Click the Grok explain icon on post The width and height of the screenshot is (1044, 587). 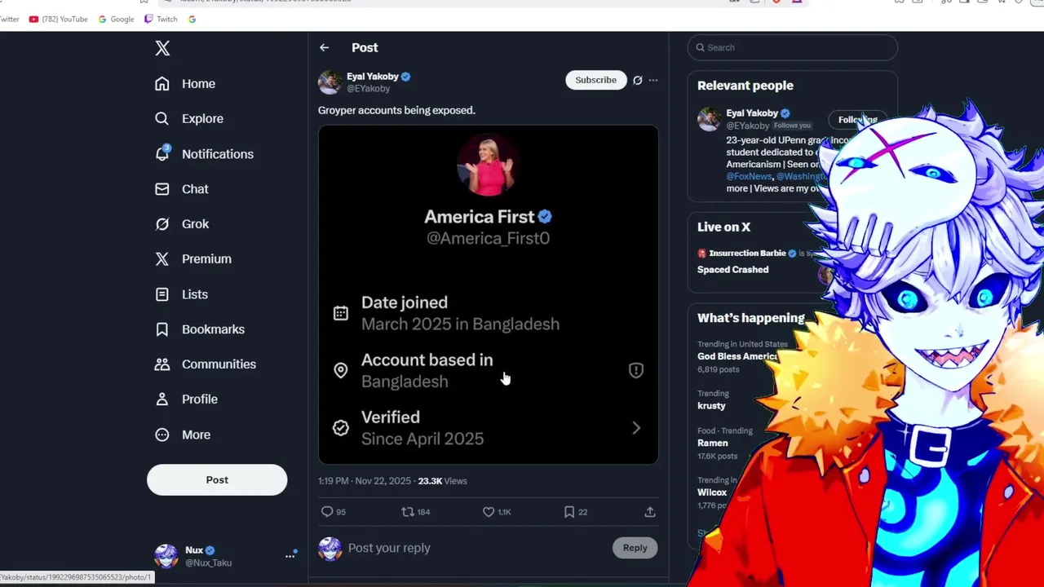638,80
